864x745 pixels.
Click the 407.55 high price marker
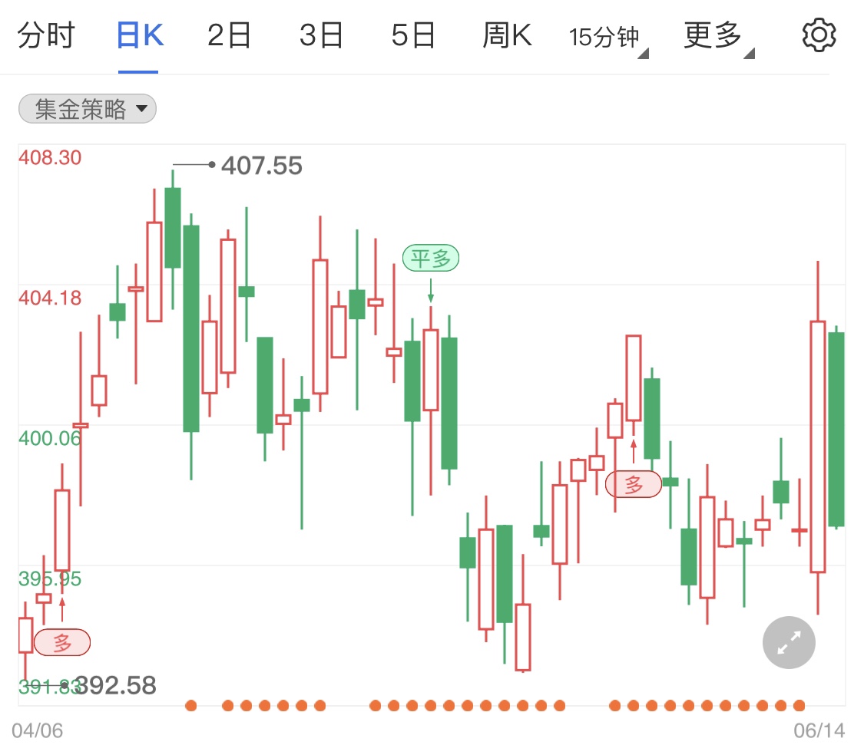[x=261, y=165]
